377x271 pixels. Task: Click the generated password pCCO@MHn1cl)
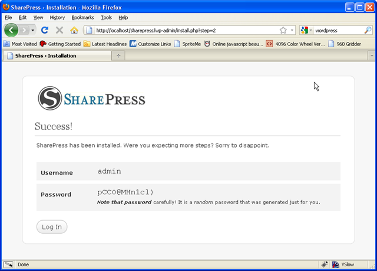pyautogui.click(x=125, y=192)
